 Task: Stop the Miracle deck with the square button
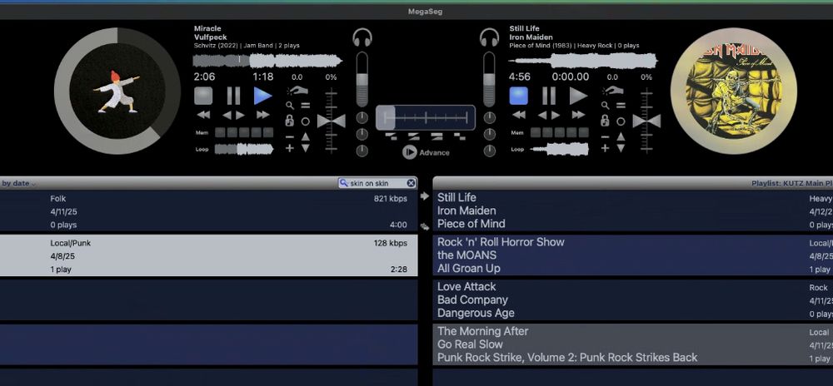click(x=203, y=96)
